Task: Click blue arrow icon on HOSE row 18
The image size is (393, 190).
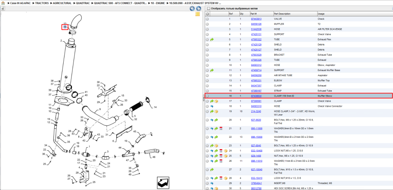Action: pyautogui.click(x=212, y=106)
